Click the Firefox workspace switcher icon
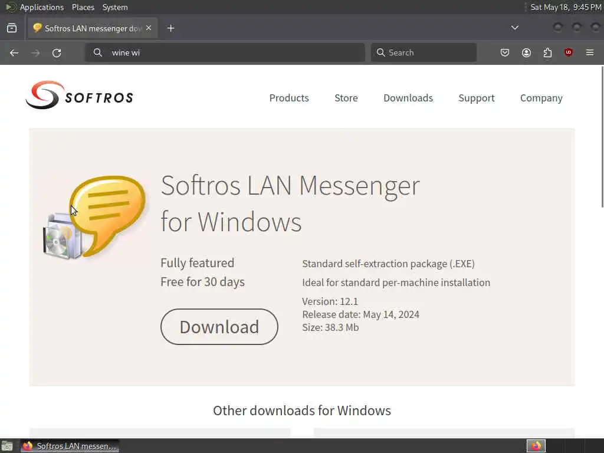The image size is (604, 453). click(536, 446)
